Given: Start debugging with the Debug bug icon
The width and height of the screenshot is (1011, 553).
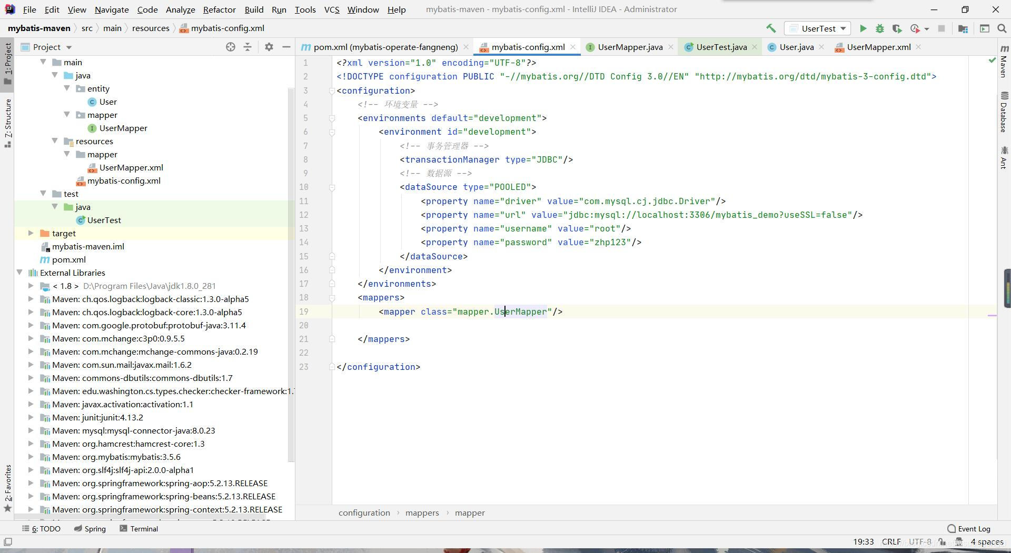Looking at the screenshot, I should point(879,28).
